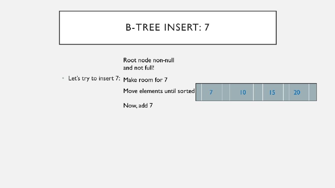
Task: Select the text 'Root node non-null'
Action: 149,60
